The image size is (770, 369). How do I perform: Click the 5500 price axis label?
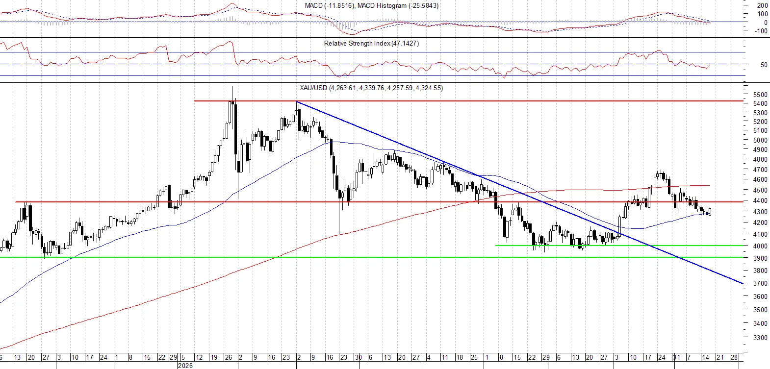click(760, 95)
